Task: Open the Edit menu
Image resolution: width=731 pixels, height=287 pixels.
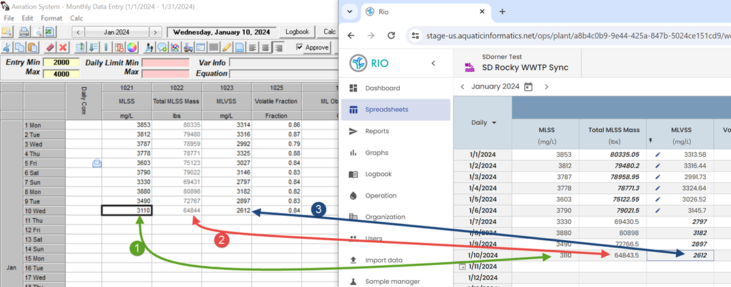Action: 27,18
